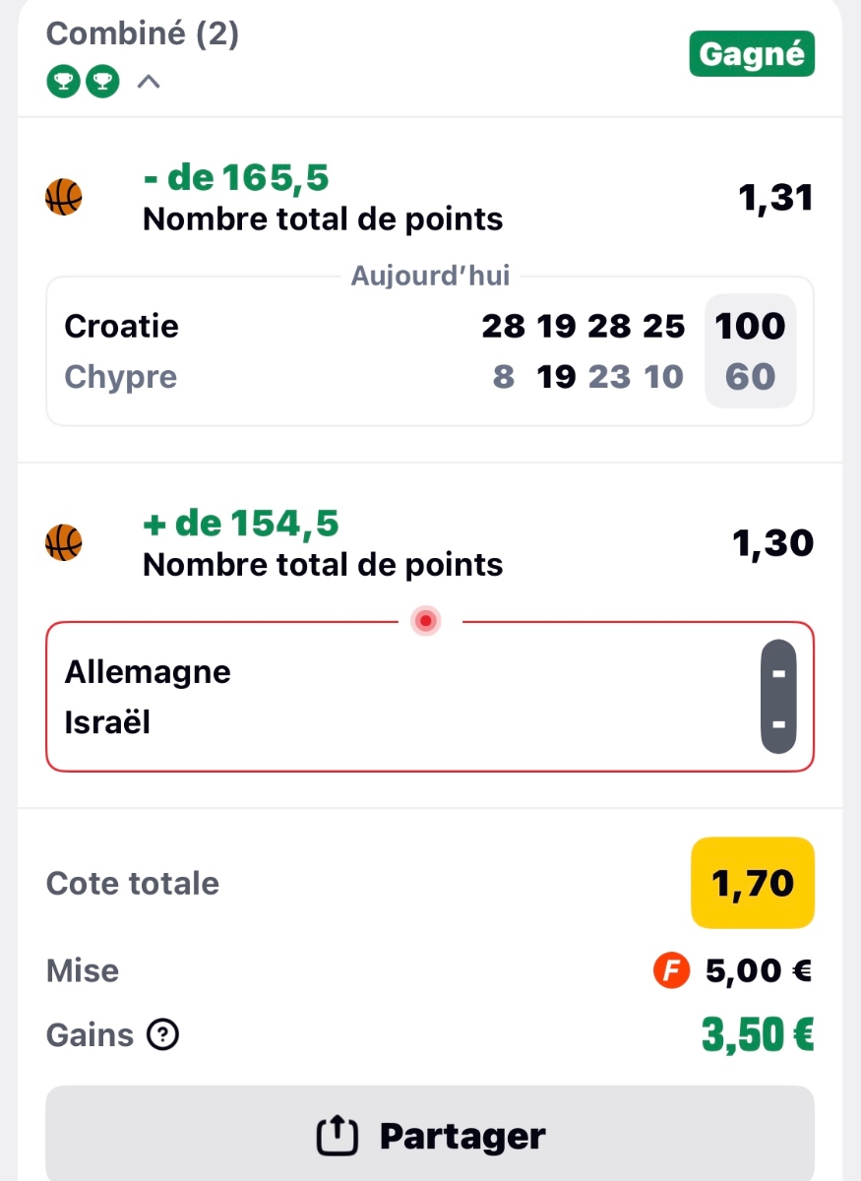
Task: Tap the grey live score placeholder pill
Action: (778, 697)
